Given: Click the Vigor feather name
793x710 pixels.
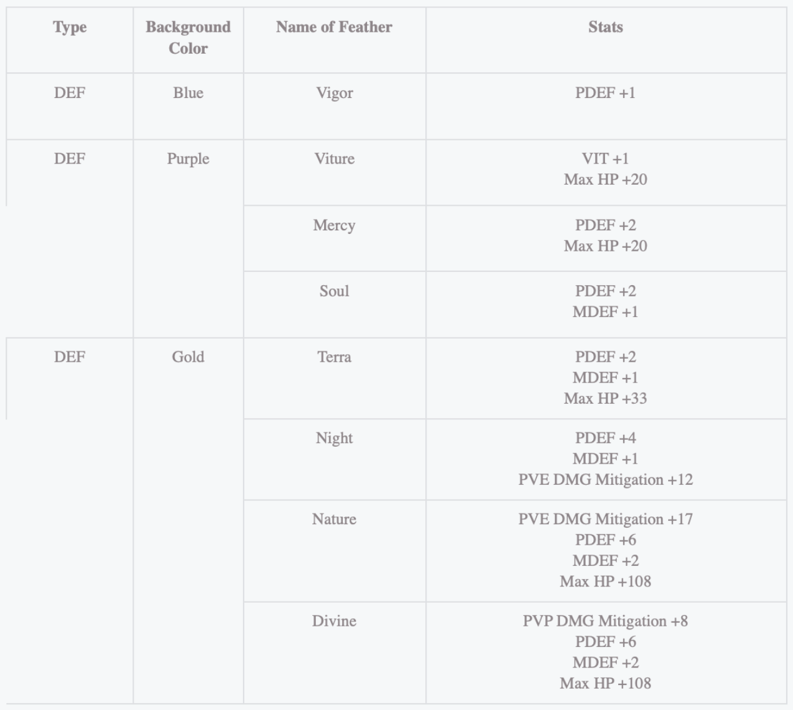Looking at the screenshot, I should tap(334, 93).
